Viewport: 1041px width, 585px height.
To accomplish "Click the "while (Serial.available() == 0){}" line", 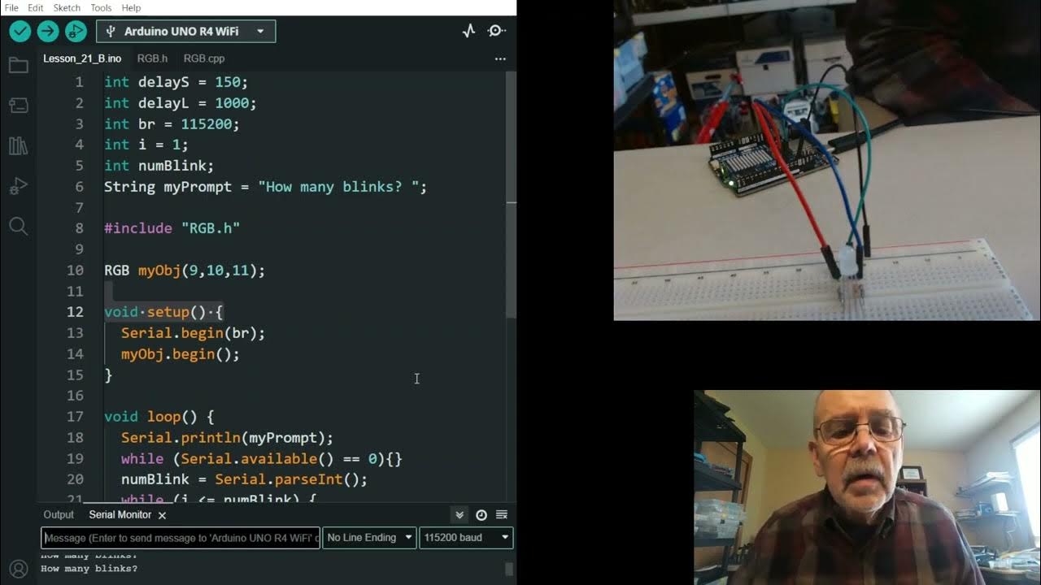I will point(261,459).
